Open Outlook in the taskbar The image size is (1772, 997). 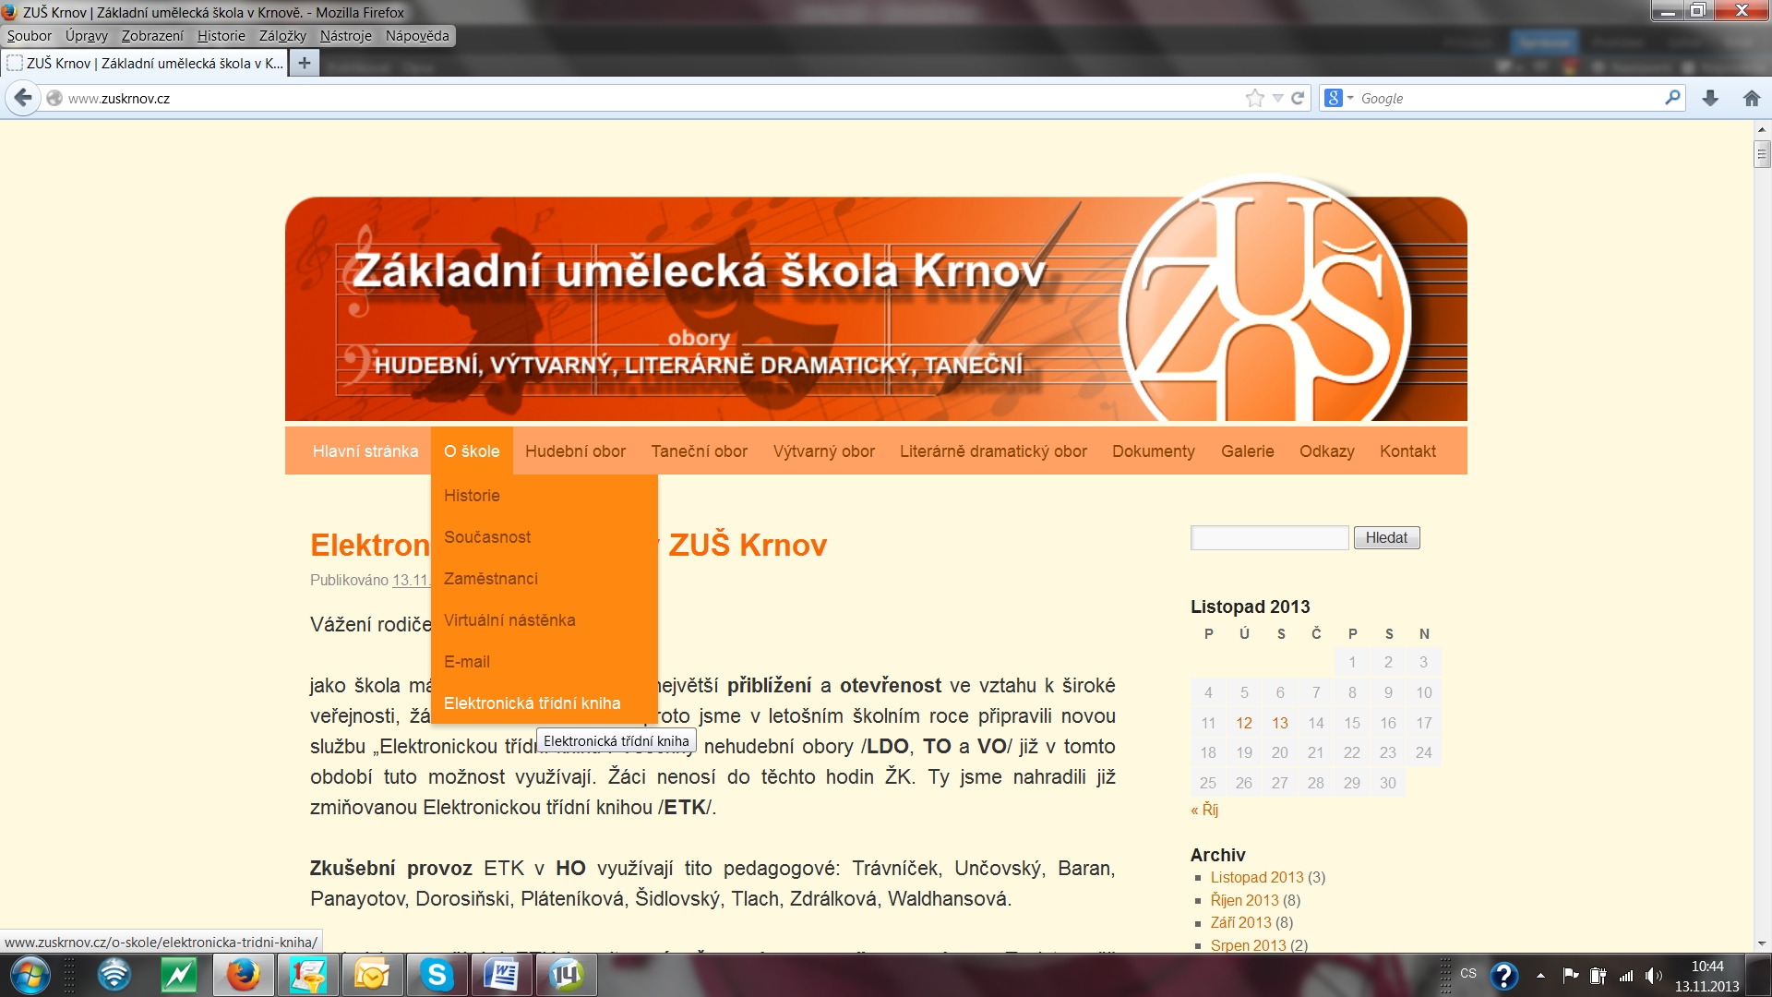pyautogui.click(x=372, y=975)
